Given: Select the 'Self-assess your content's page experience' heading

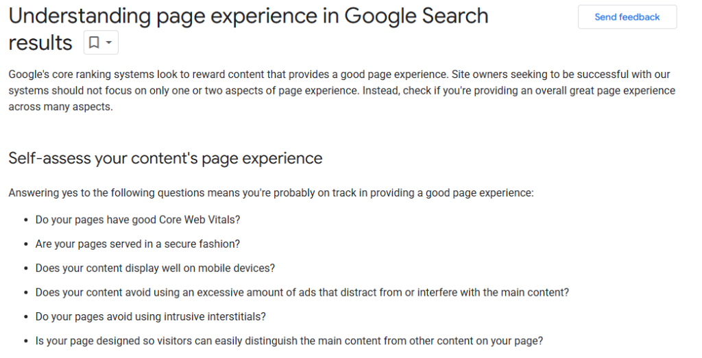Looking at the screenshot, I should pyautogui.click(x=165, y=158).
